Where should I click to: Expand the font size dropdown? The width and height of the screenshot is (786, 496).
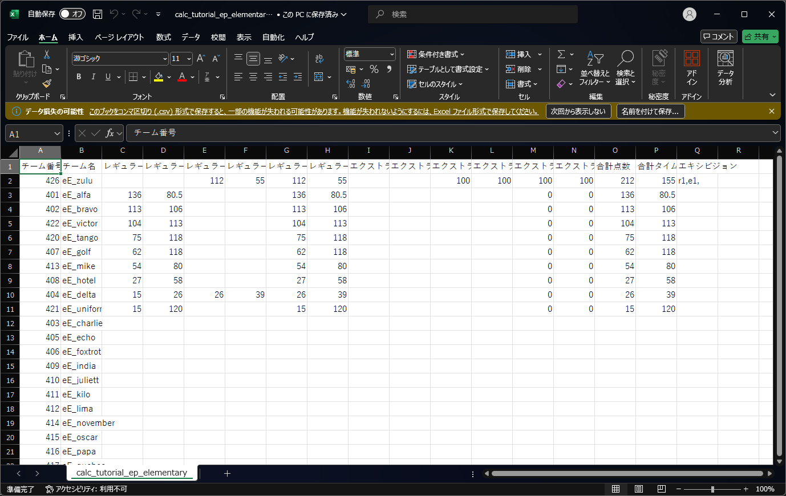point(189,59)
